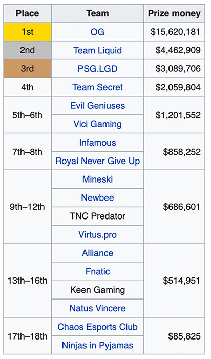
Task: Open the Newbee team link
Action: (98, 197)
